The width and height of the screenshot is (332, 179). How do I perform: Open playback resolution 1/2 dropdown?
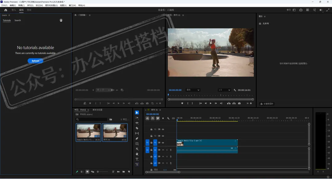pyautogui.click(x=224, y=90)
